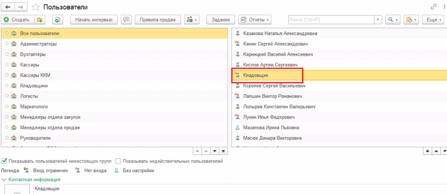Enable Показывать недействительных пользователей checkbox
Image resolution: width=447 pixels, height=194 pixels.
[x=118, y=161]
